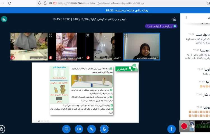The height and width of the screenshot is (134, 210).
Task: Mute the microphone button
Action: [104, 129]
